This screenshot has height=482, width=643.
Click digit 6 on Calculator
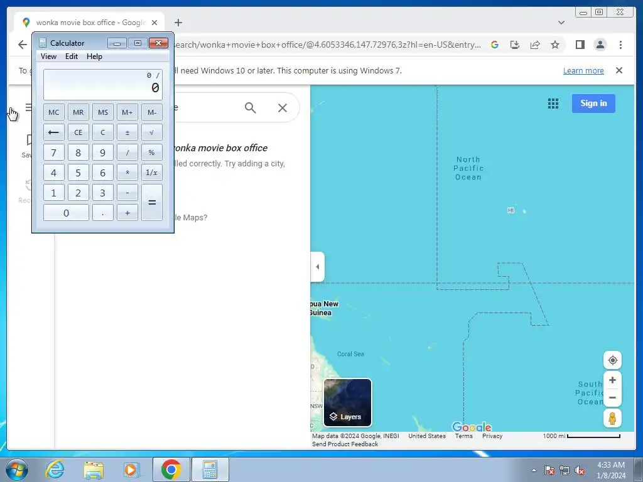click(102, 173)
